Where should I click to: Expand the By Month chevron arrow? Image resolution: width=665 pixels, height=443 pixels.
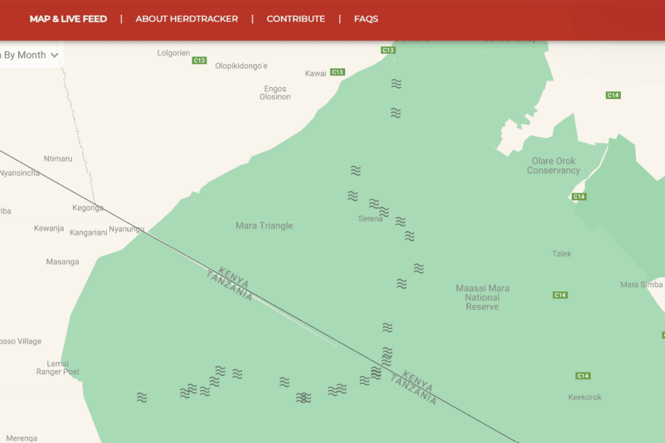click(x=54, y=55)
